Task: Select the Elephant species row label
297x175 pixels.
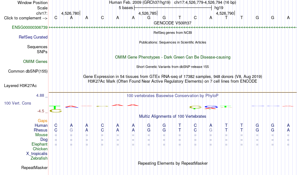Action: 39,144
